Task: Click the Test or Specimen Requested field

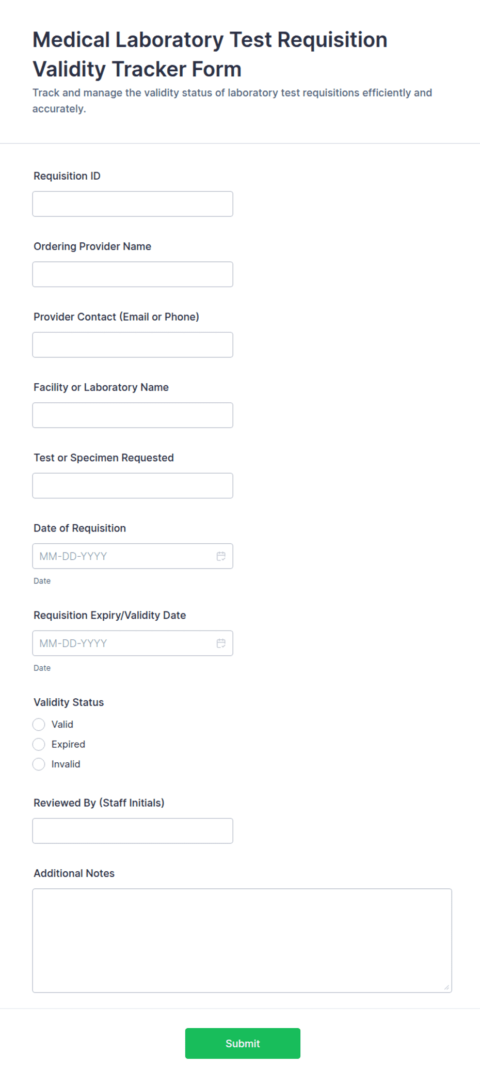Action: pos(133,485)
